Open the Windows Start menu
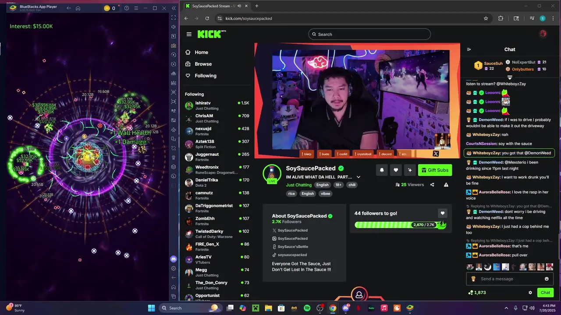The height and width of the screenshot is (315, 561). 151,308
